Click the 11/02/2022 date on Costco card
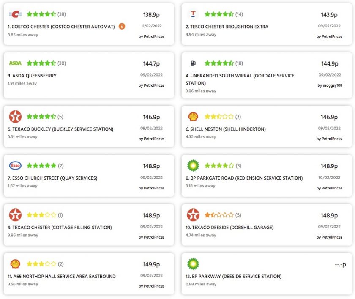Screen dimensions: 355x299 click(151, 26)
